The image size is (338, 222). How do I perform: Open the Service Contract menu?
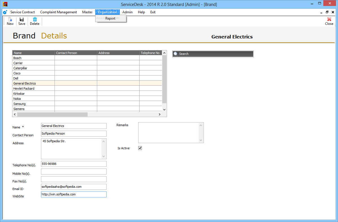tap(22, 12)
